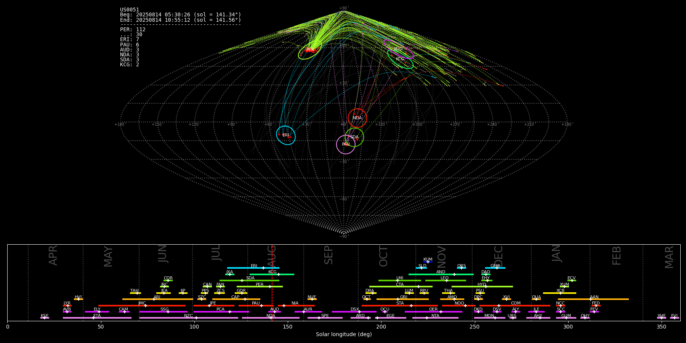Click the red NDA radiant circle
Viewport: 686px width, 343px height.
(357, 118)
